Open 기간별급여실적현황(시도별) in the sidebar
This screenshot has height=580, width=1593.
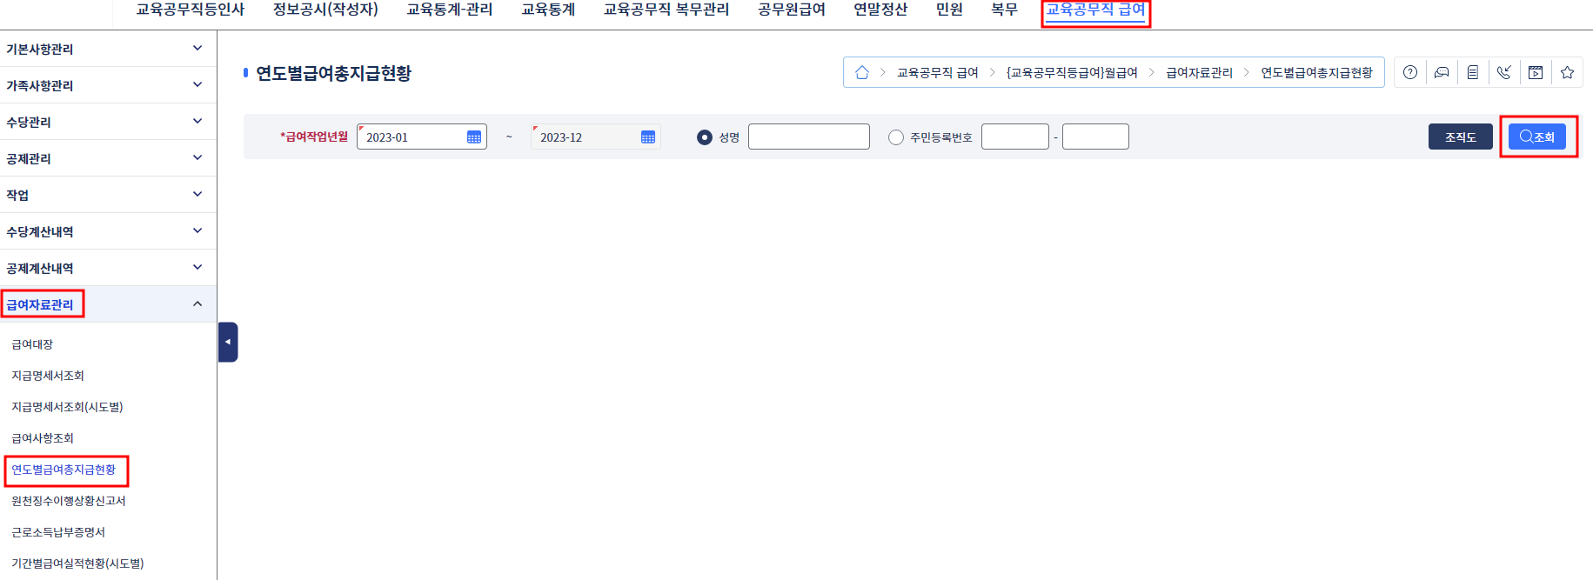77,563
